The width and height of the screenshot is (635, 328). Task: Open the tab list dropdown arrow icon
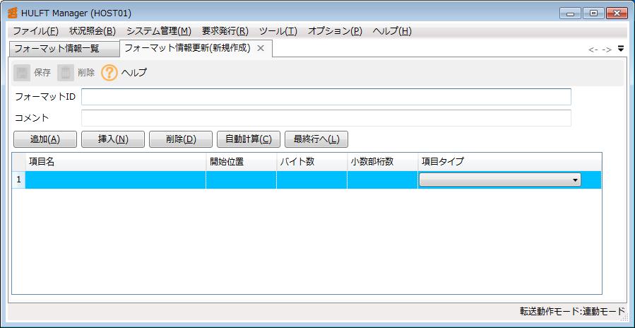tap(621, 49)
